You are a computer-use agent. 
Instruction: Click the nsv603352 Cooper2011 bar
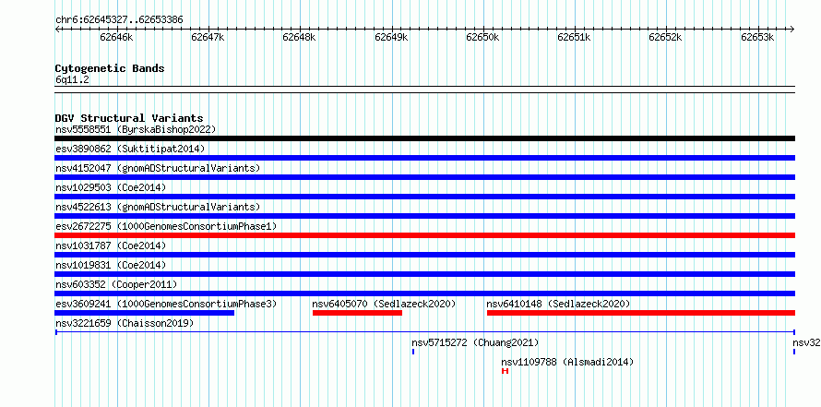click(424, 293)
